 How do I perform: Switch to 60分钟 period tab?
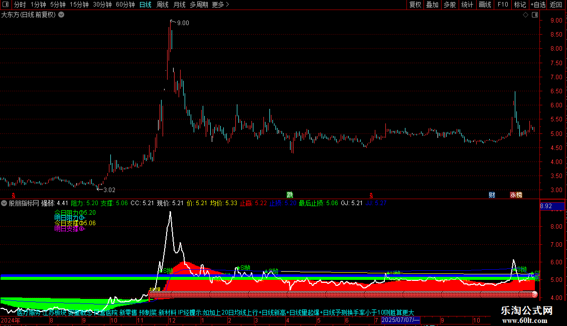[125, 5]
